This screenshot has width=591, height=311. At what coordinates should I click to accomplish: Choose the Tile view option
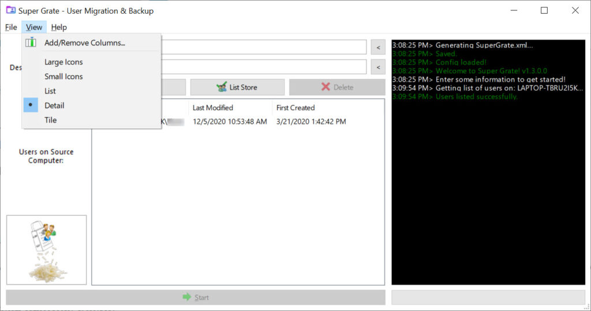coord(50,120)
